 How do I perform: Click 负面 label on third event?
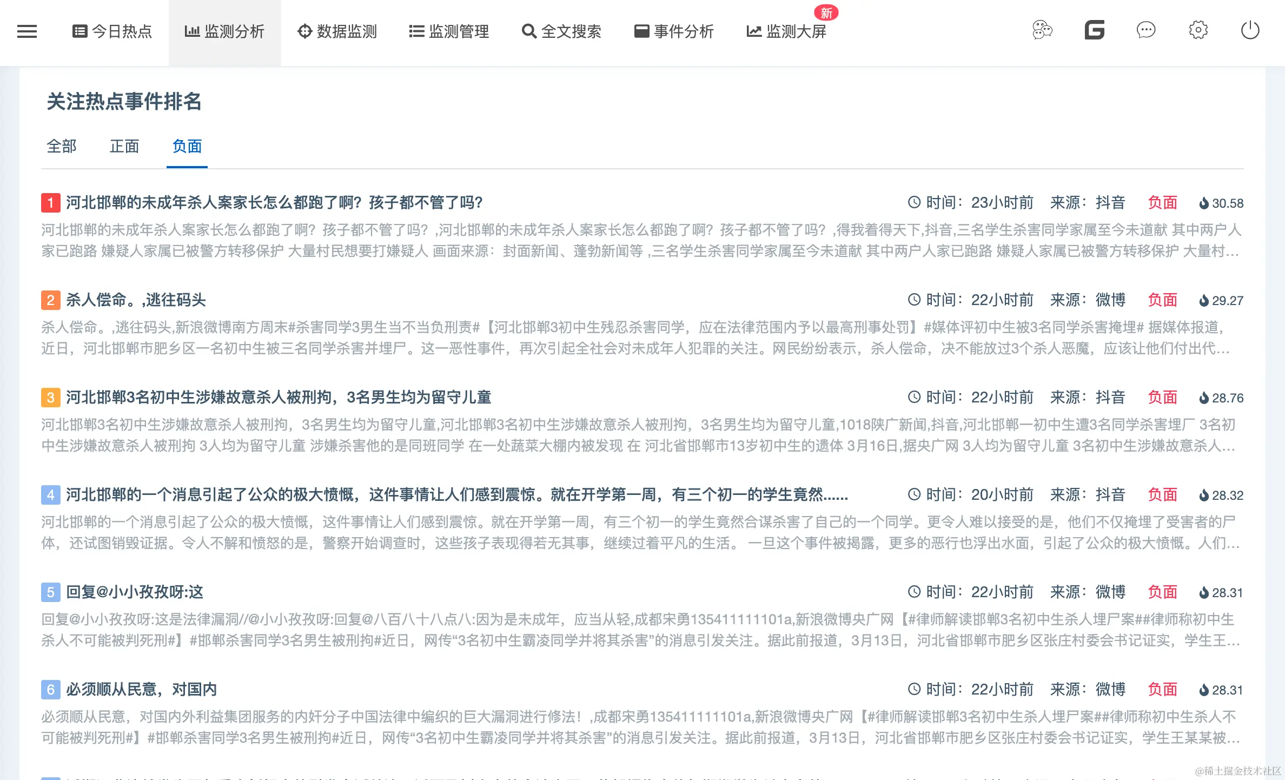(x=1162, y=398)
